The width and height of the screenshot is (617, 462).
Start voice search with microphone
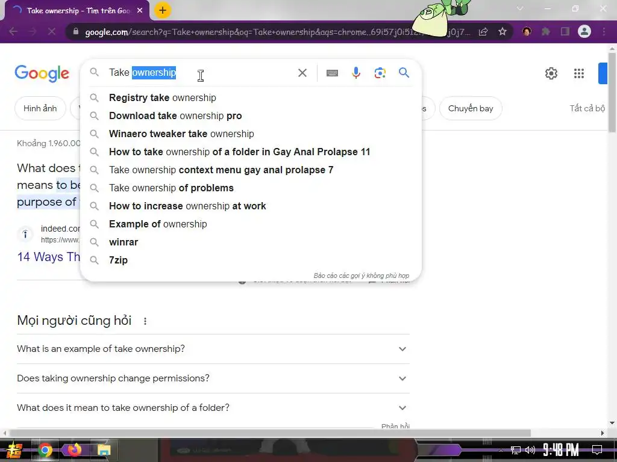(x=355, y=73)
